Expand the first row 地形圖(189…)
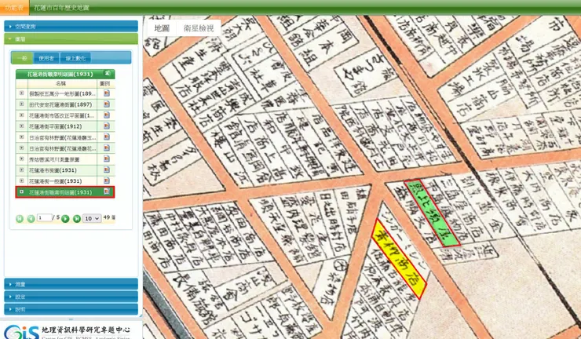581x339 pixels. pyautogui.click(x=21, y=93)
